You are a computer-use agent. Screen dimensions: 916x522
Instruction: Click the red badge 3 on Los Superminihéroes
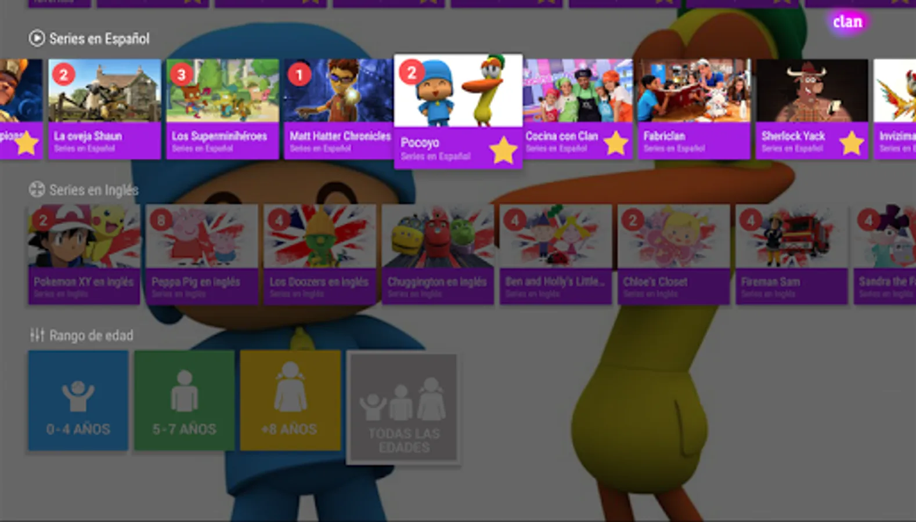182,74
